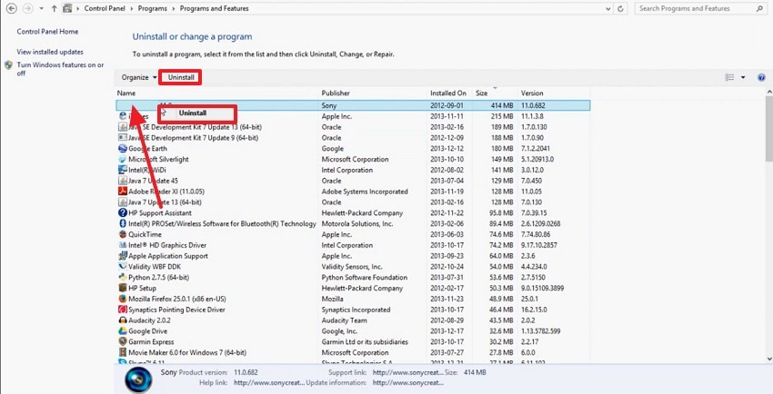773x394 pixels.
Task: Click the Intel HD Graphics Driver icon
Action: 122,245
